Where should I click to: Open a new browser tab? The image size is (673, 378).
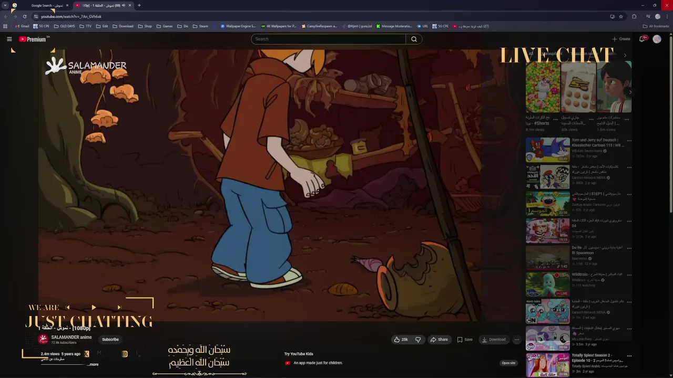click(x=139, y=5)
